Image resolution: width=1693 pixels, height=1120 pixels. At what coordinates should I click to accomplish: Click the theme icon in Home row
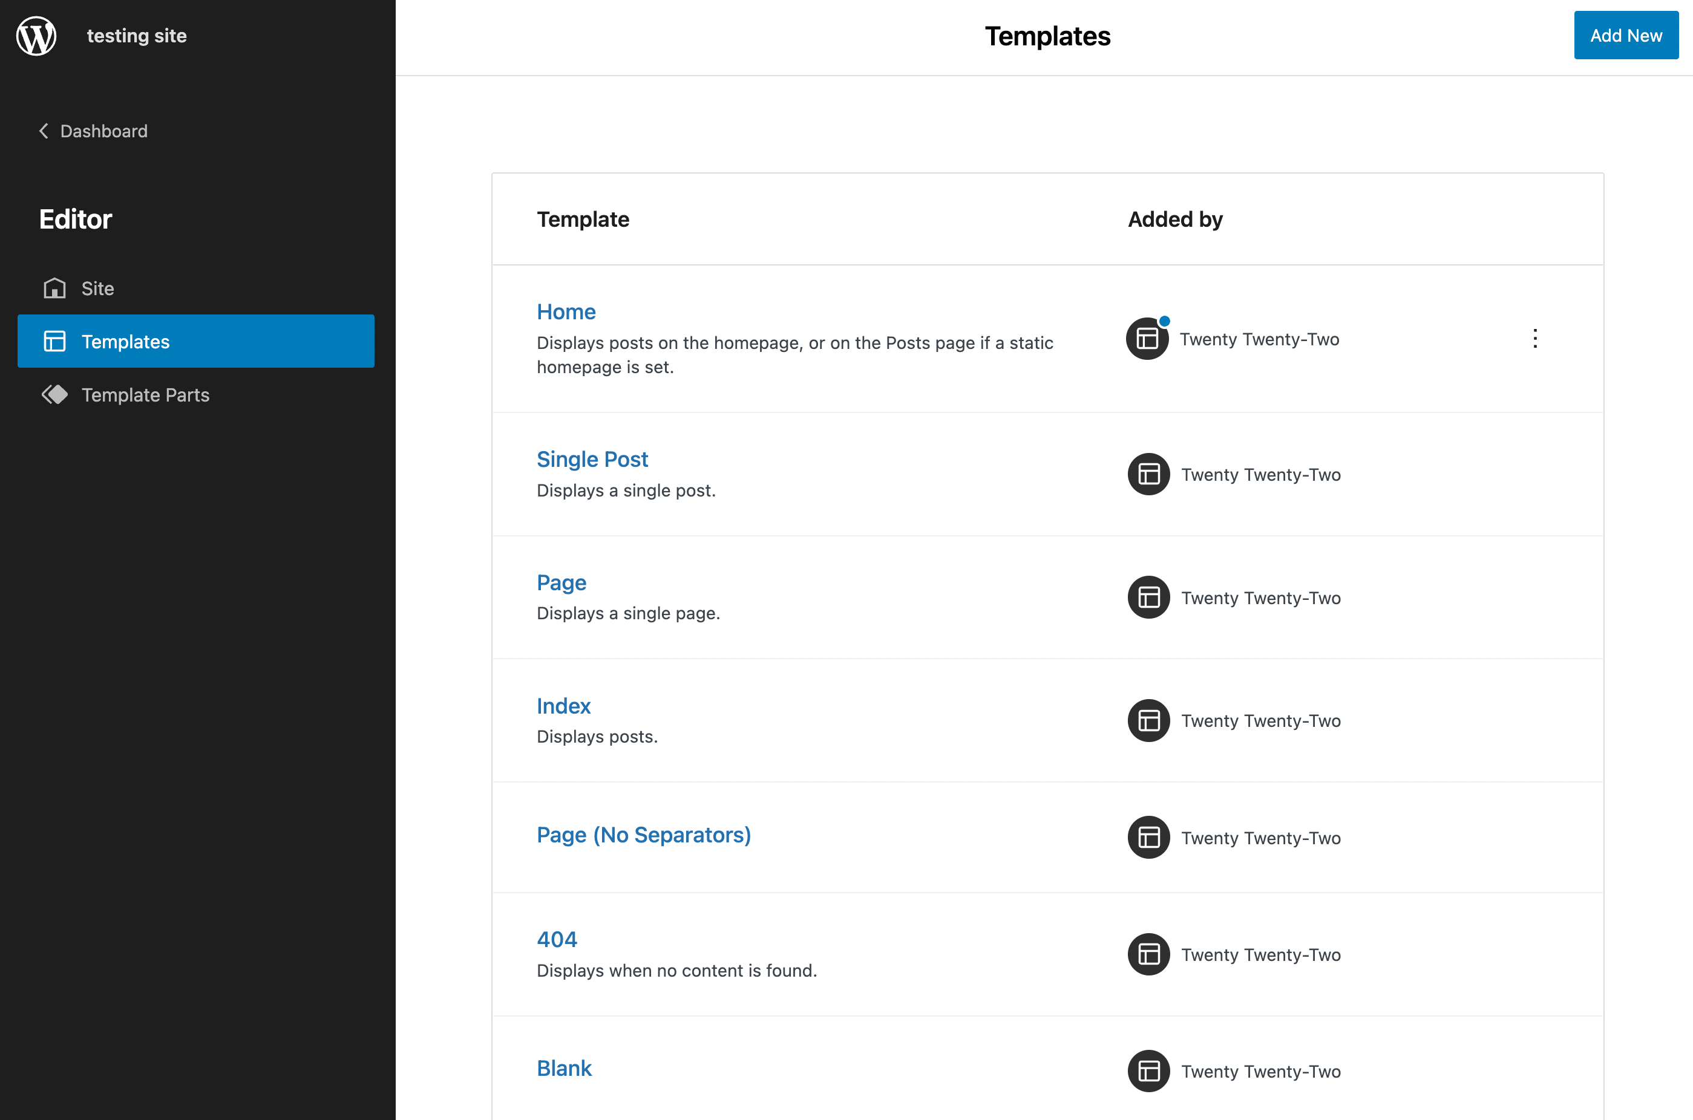pos(1148,339)
